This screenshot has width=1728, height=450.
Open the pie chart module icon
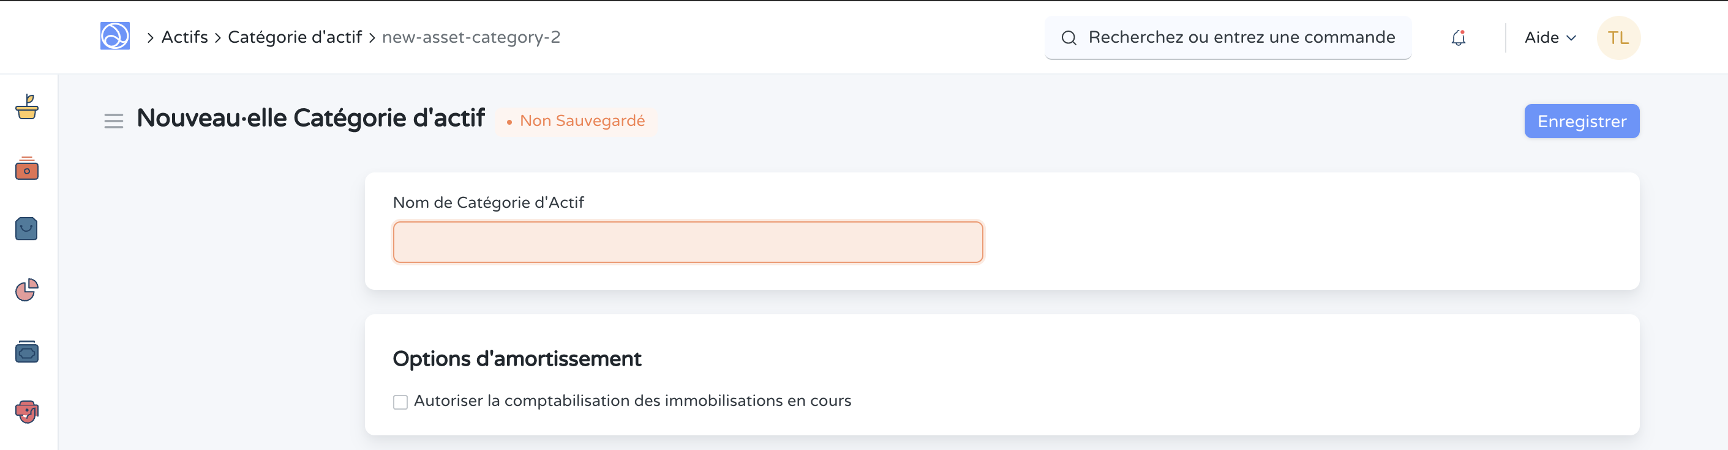coord(26,290)
